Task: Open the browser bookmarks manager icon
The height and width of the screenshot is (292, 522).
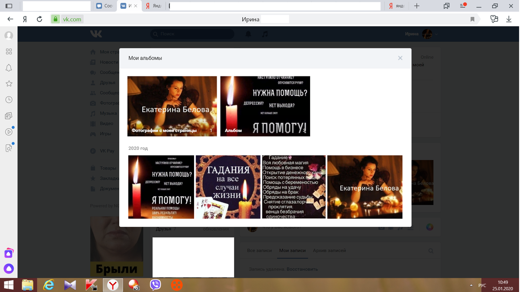Action: [x=446, y=6]
